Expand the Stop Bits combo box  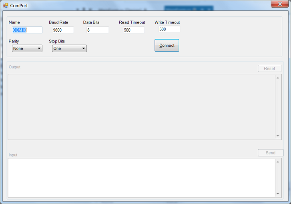click(69, 48)
